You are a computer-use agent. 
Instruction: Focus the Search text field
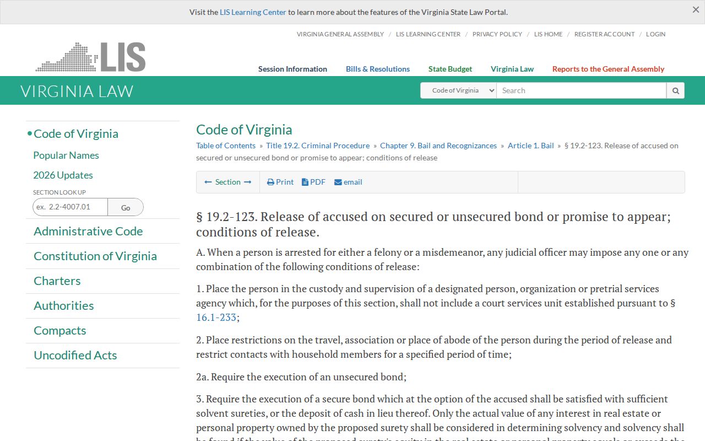[581, 90]
